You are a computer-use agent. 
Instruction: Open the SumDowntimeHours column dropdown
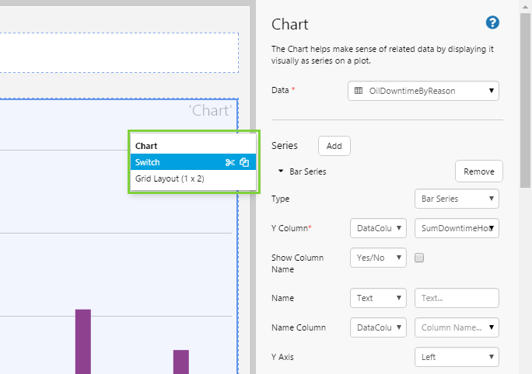(x=457, y=228)
